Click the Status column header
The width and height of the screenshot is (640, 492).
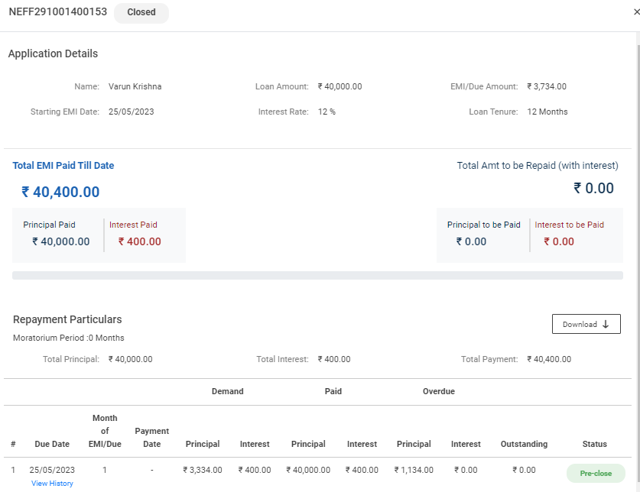(594, 444)
